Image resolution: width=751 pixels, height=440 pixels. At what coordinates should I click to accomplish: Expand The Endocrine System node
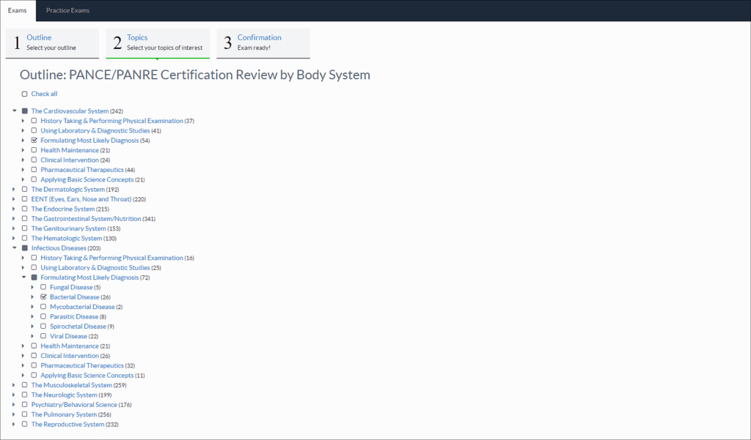tap(14, 209)
